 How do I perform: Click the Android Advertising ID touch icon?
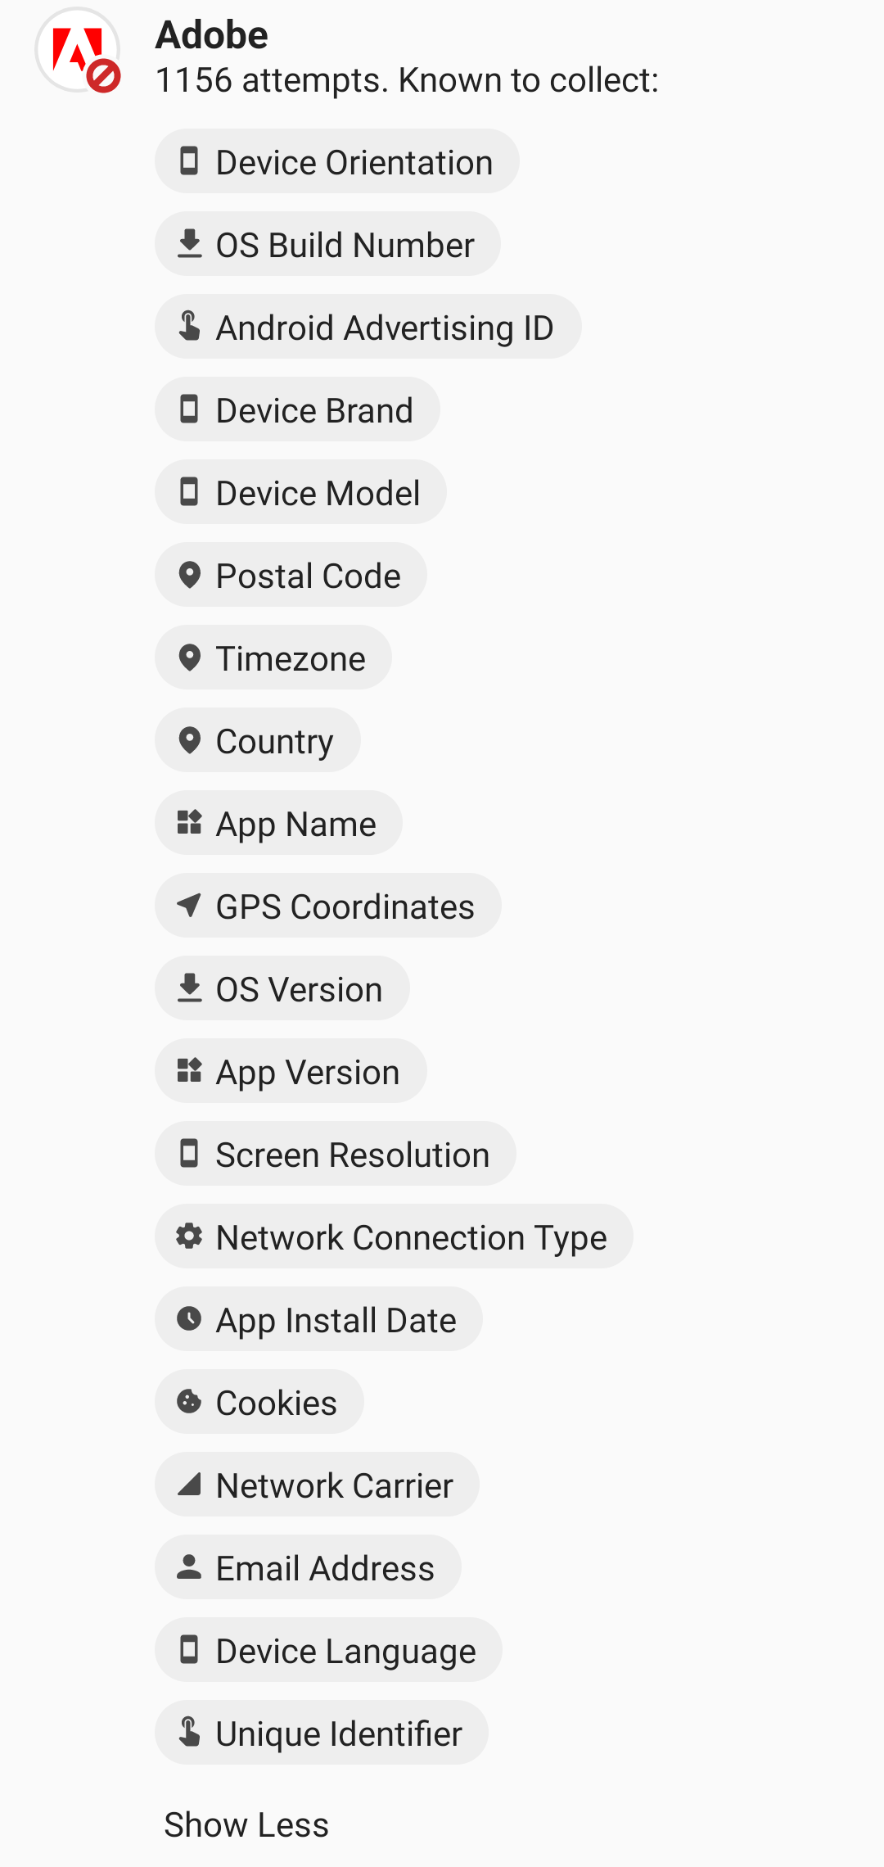[189, 327]
